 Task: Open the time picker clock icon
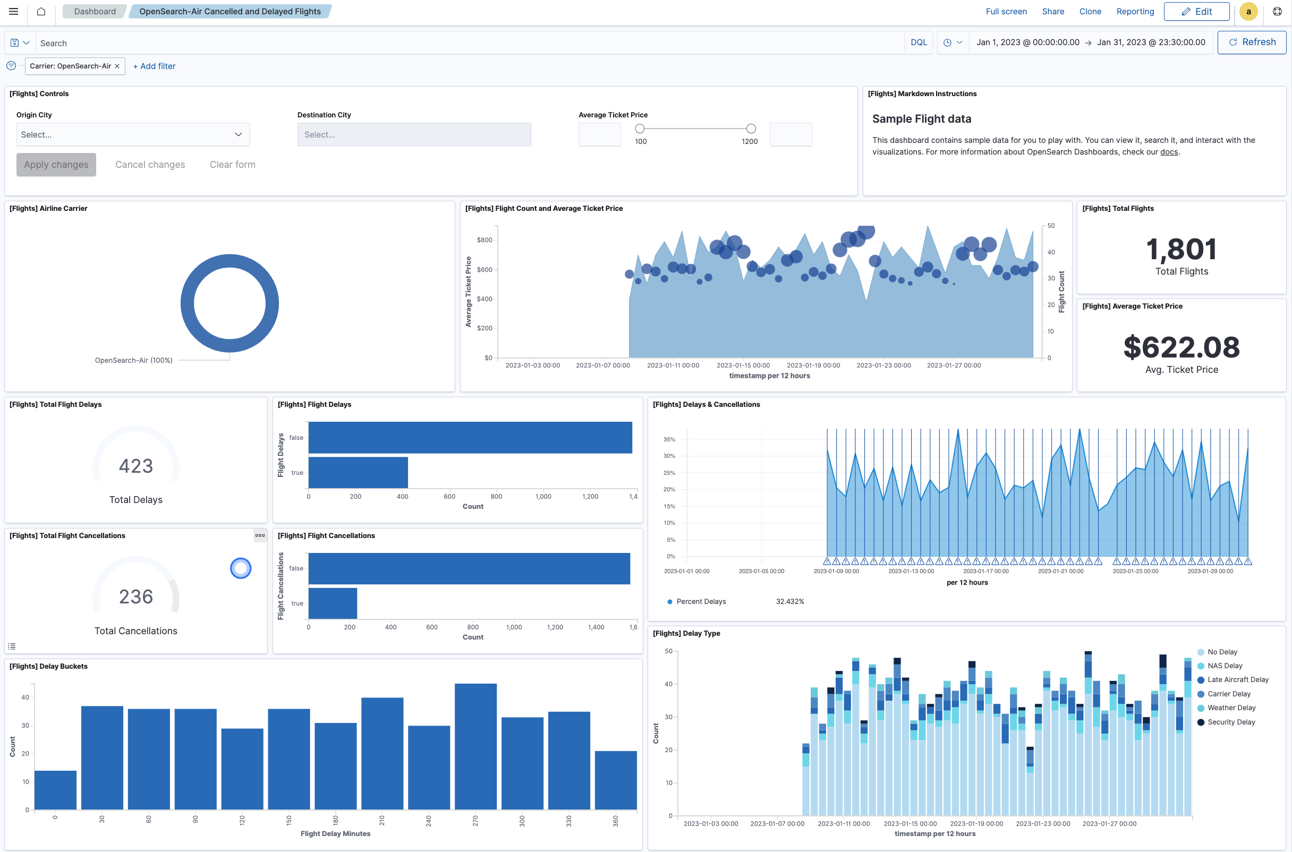tap(948, 42)
